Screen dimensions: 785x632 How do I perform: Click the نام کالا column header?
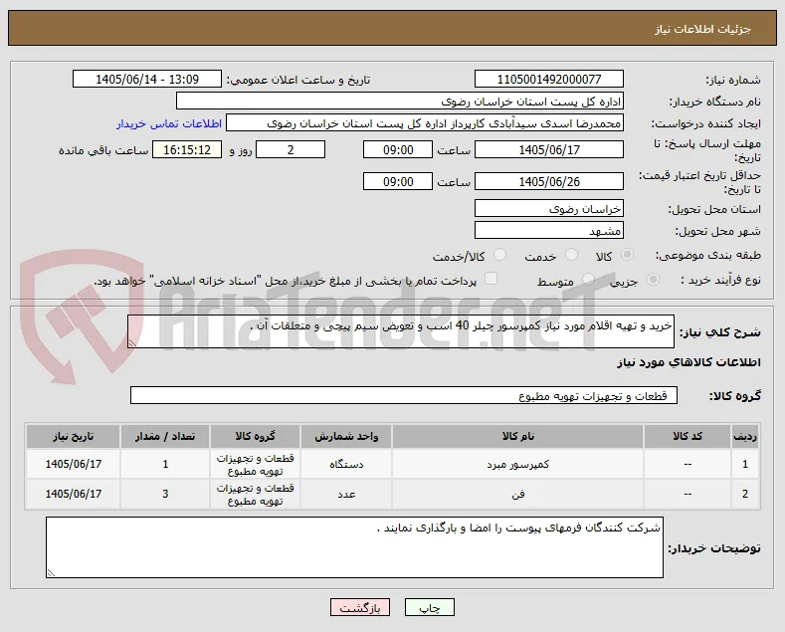(517, 437)
